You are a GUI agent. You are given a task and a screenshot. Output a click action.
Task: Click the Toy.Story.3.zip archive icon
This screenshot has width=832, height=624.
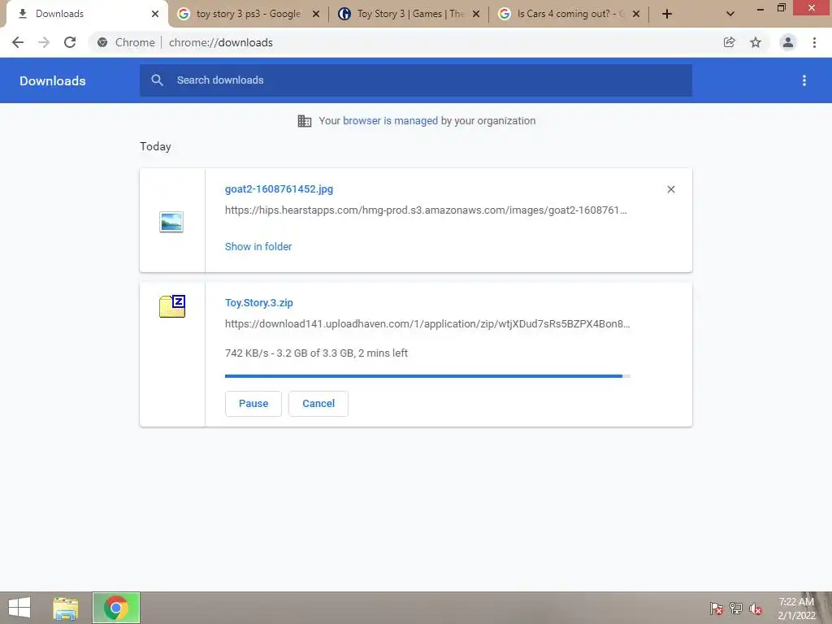tap(172, 306)
